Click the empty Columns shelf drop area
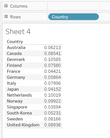110x138 pixels. pyautogui.click(x=79, y=6)
